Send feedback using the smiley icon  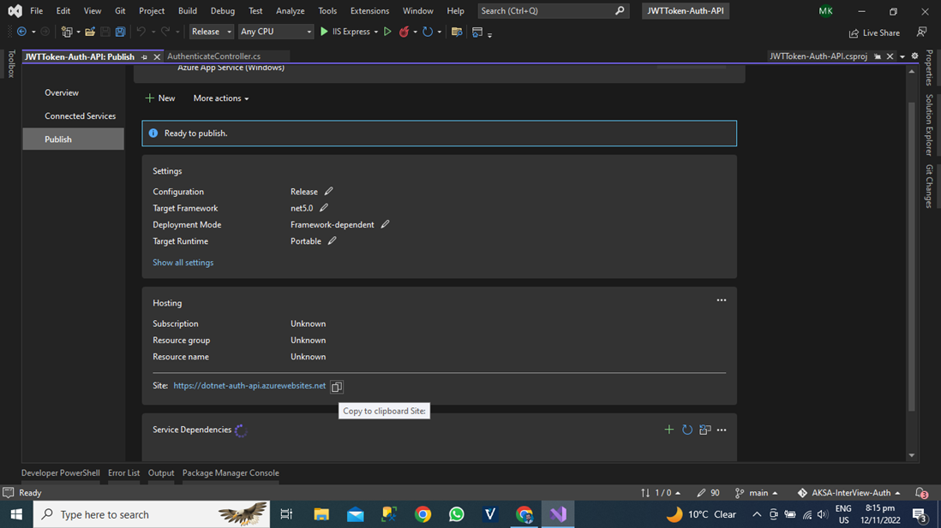(x=922, y=32)
